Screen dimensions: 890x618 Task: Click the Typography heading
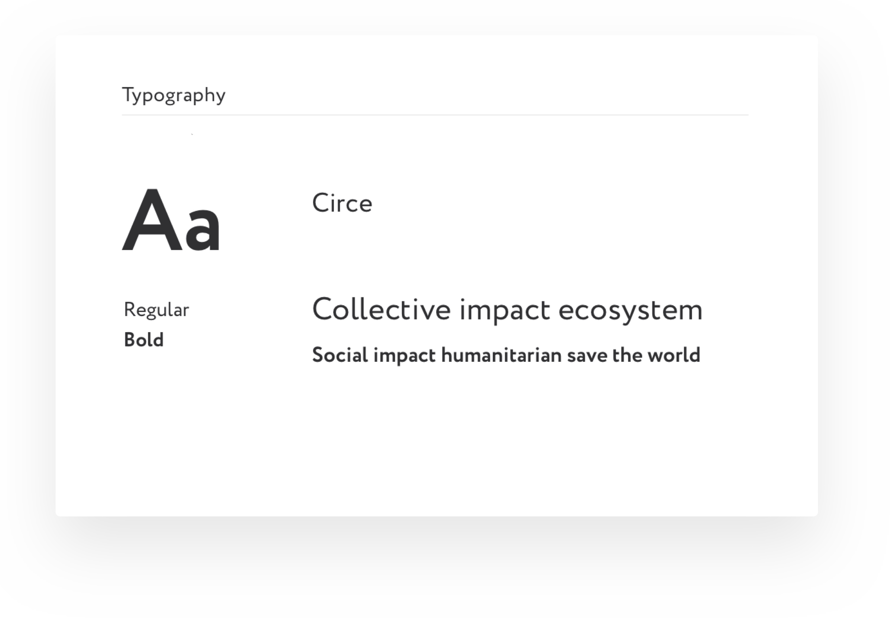(174, 95)
